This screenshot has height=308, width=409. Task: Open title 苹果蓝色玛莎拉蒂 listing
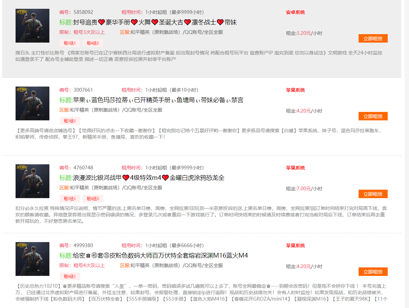158,100
